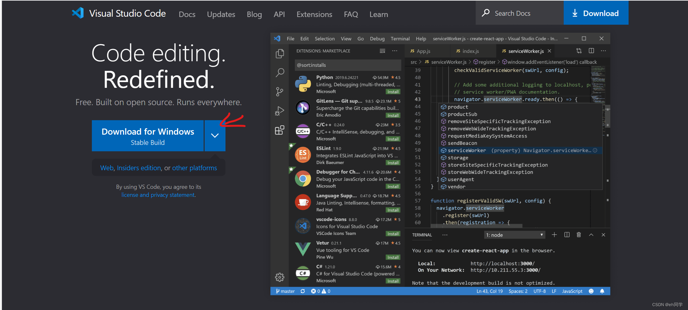Click the @sort:installs extensions search box
The width and height of the screenshot is (688, 310).
[348, 65]
